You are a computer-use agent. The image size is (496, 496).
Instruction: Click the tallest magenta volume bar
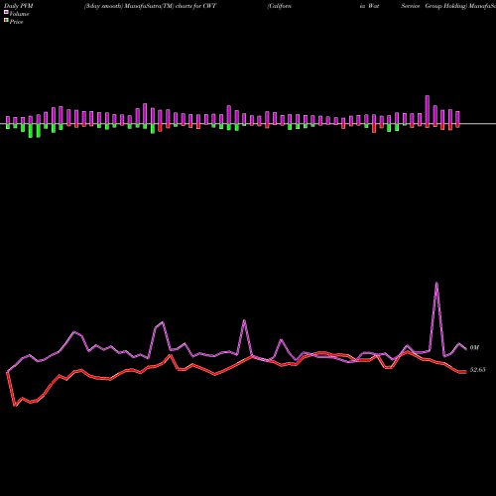point(428,110)
